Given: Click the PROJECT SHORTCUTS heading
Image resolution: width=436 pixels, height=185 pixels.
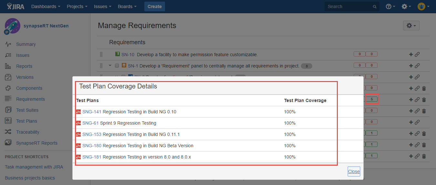Looking at the screenshot, I should click(26, 157).
